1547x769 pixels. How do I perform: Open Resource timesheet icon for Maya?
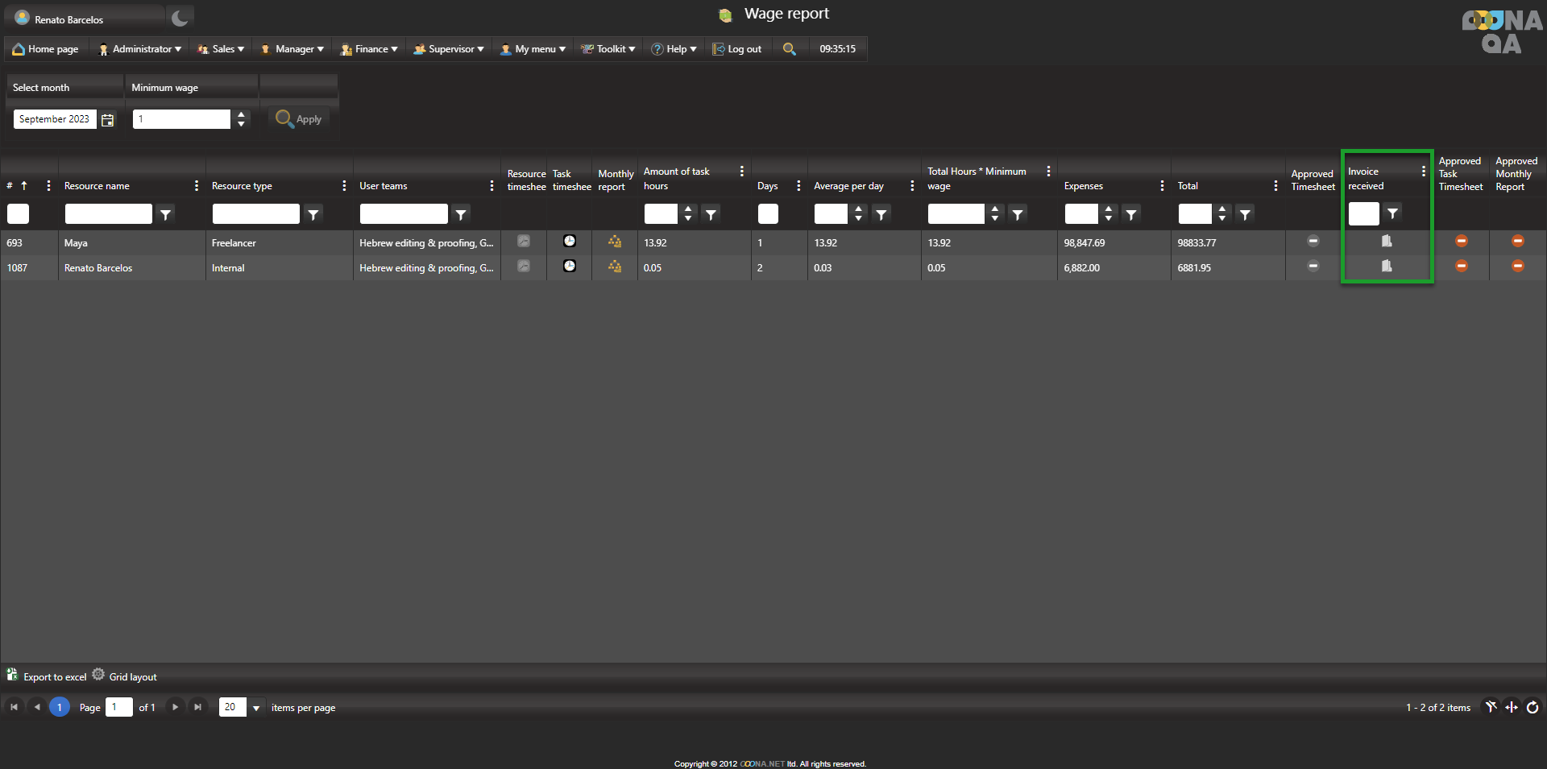(524, 242)
